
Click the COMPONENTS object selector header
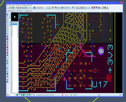click(x=15, y=23)
